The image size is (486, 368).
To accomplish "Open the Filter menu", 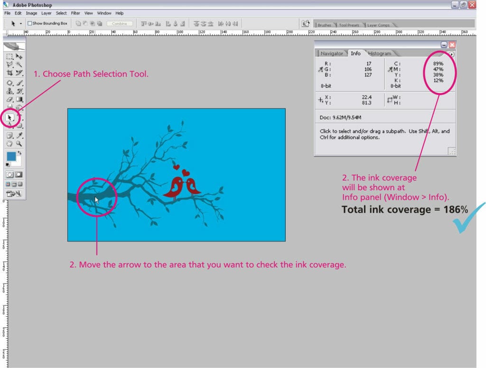I will [x=75, y=13].
